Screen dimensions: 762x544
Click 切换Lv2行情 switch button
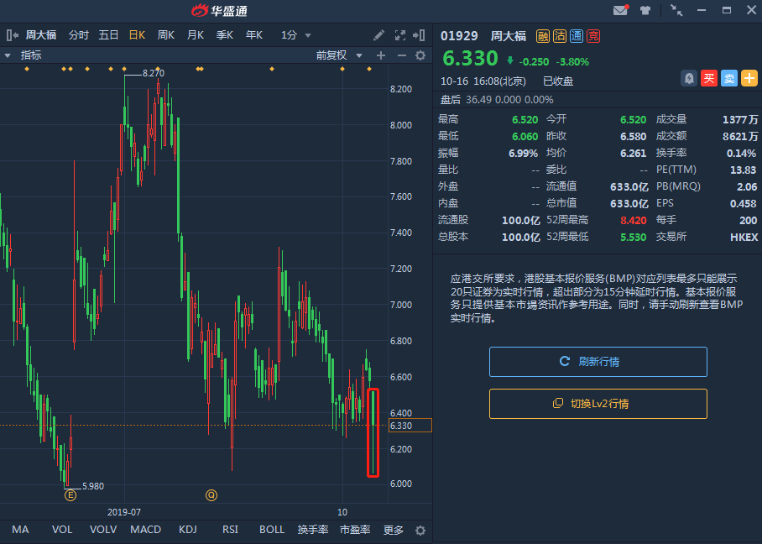[598, 404]
